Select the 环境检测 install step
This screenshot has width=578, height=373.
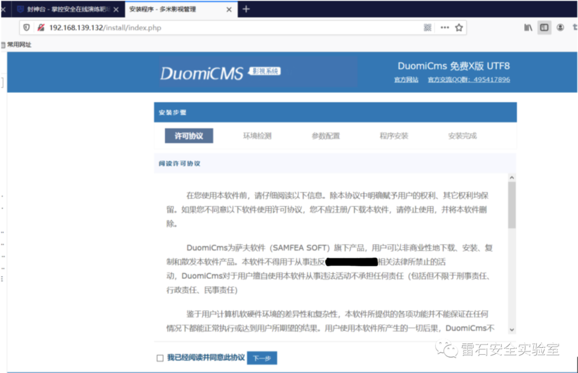(257, 136)
